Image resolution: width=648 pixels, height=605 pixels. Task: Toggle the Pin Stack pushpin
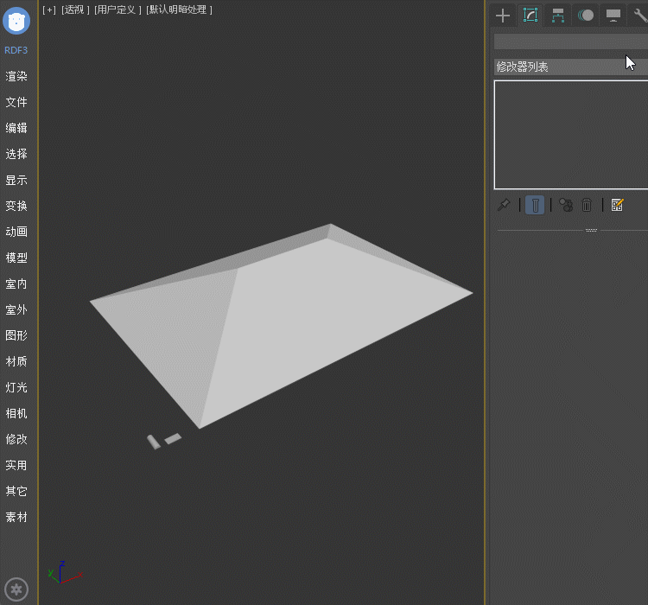(503, 205)
